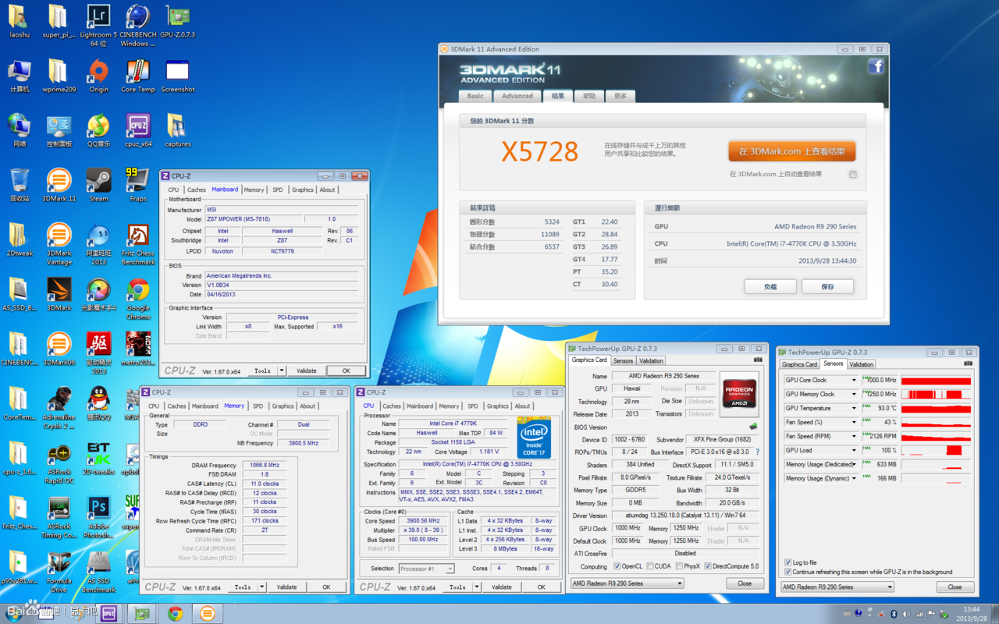
Task: Click the camera icon in GPU-Z Graphics Card window
Action: tap(758, 360)
